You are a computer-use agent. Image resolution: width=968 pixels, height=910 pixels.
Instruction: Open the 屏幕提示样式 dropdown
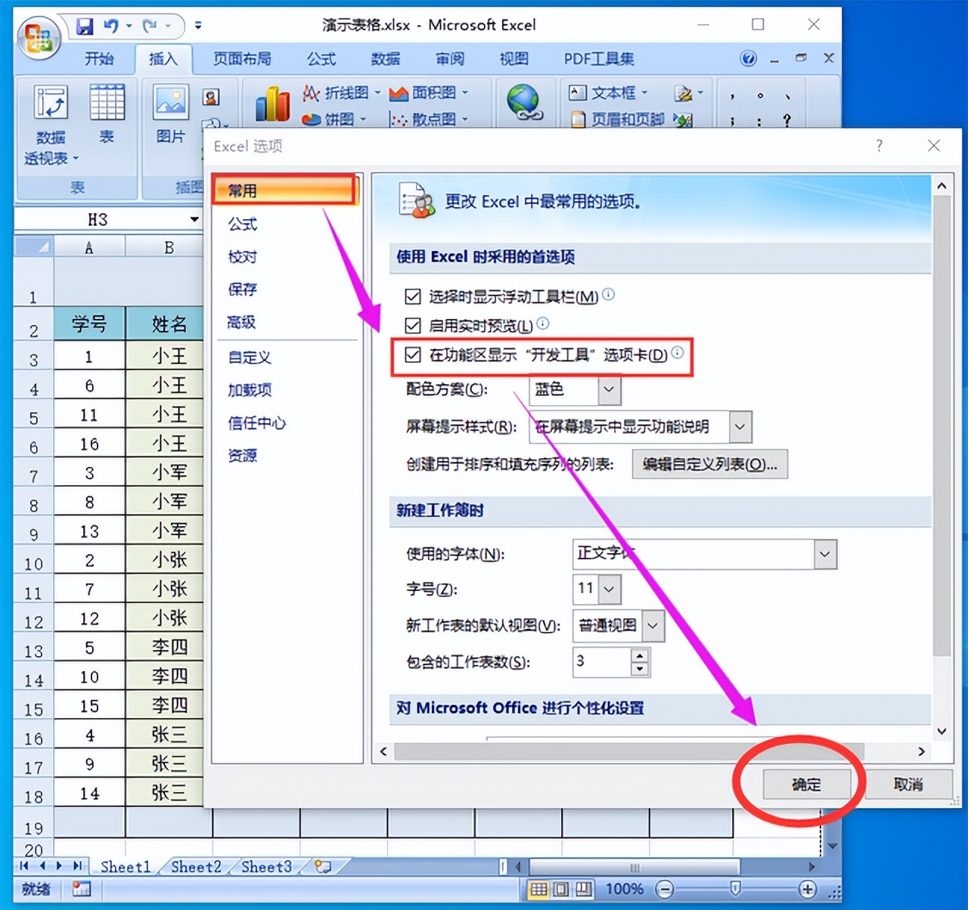click(740, 427)
